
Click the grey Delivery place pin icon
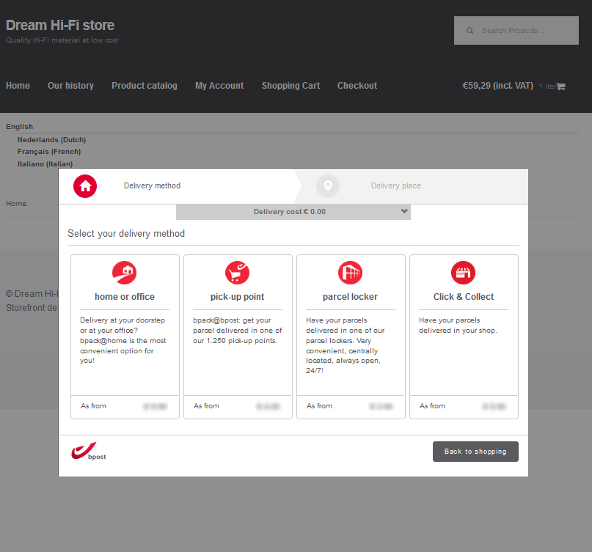tap(328, 186)
